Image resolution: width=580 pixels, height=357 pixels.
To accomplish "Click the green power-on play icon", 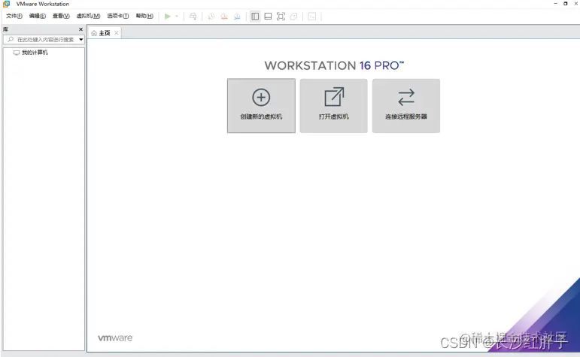I will pos(168,17).
